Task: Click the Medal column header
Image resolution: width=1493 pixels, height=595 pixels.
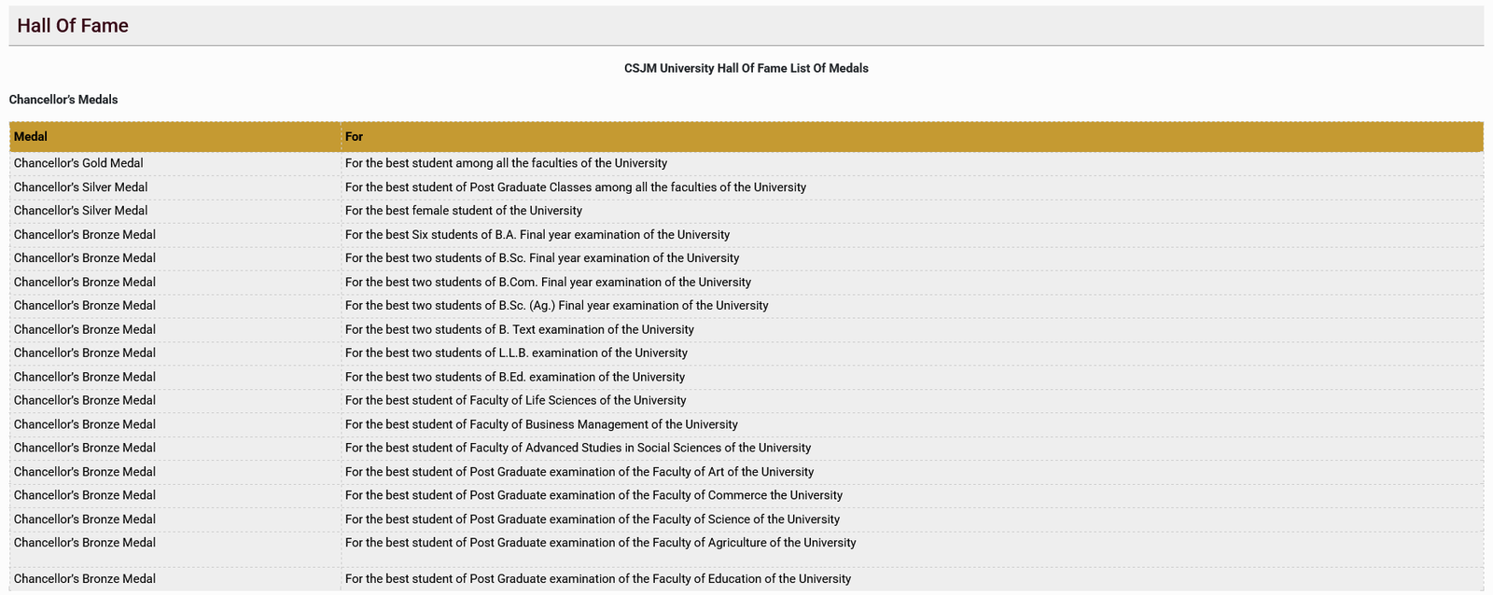Action: pos(31,137)
